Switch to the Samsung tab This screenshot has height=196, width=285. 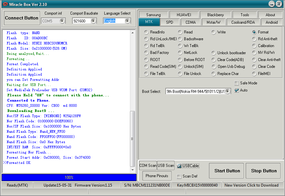(x=153, y=15)
